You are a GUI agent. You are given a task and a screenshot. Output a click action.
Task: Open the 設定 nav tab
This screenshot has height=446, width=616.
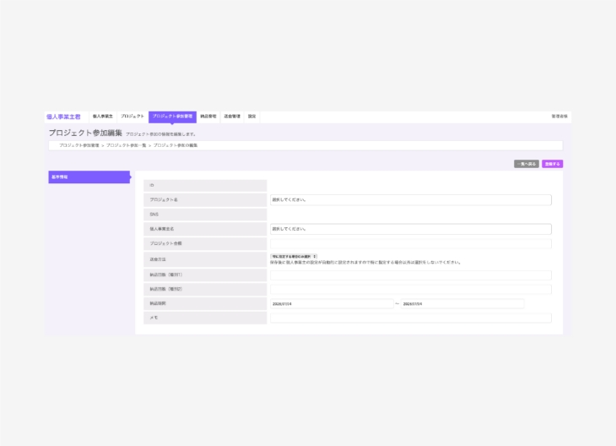(251, 117)
